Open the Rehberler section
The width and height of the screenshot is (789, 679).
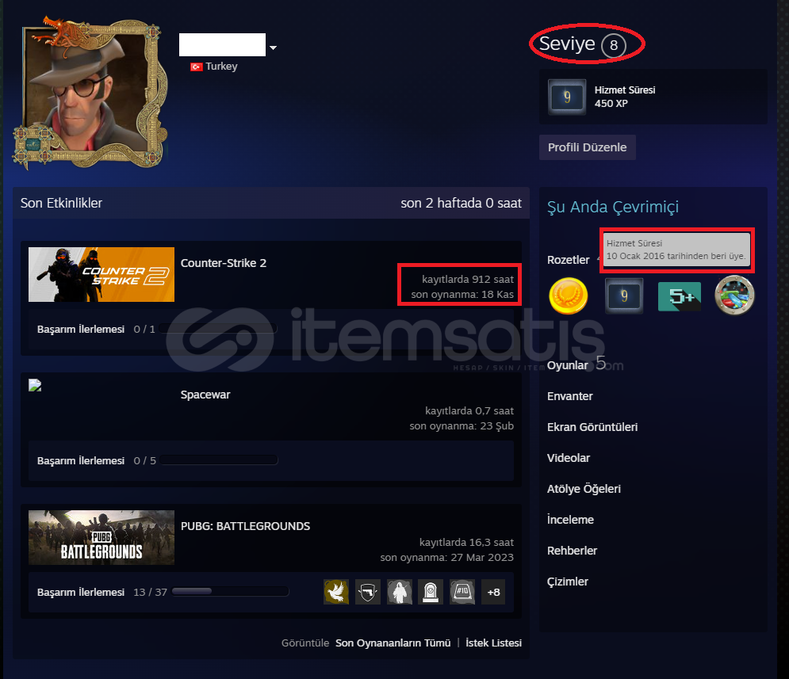click(572, 551)
